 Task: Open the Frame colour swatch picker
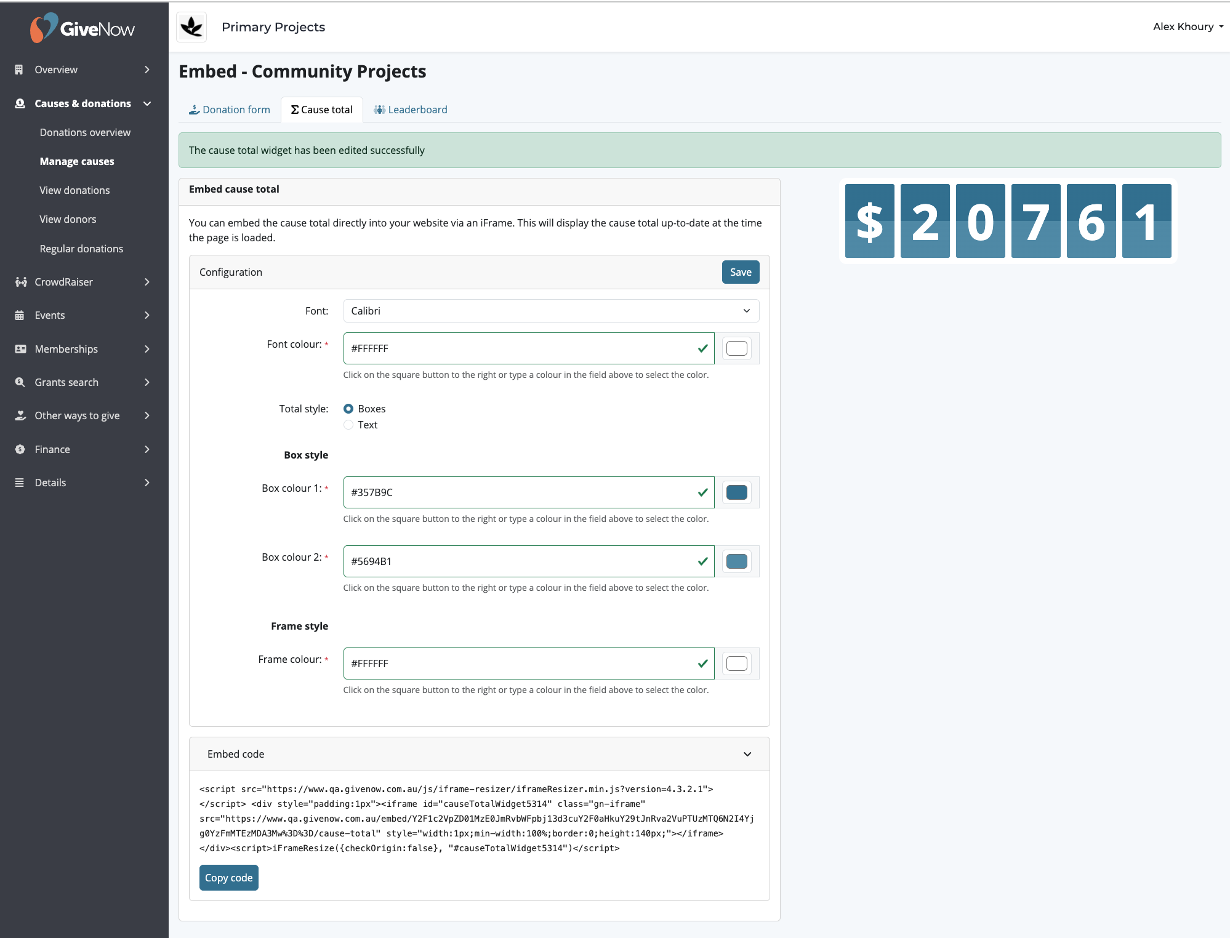[x=737, y=663]
